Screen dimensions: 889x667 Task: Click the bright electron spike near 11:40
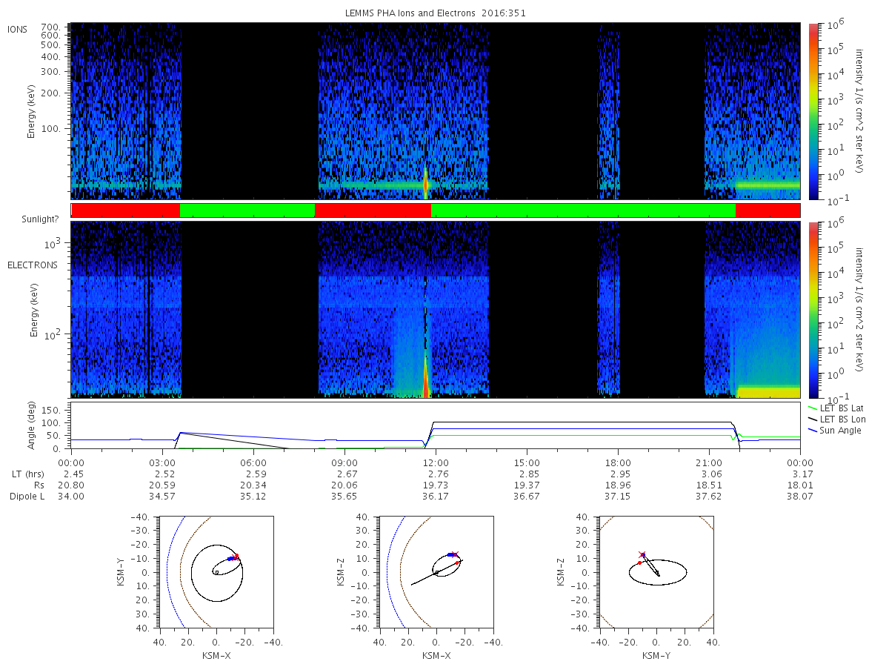pos(425,378)
